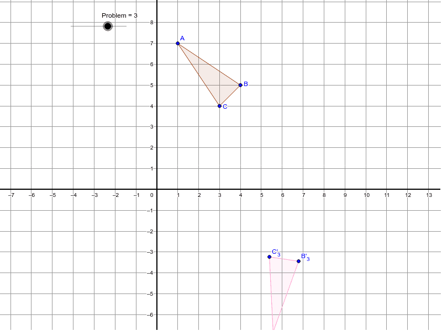The image size is (442, 331).
Task: Select point A on the triangle
Action: click(177, 44)
